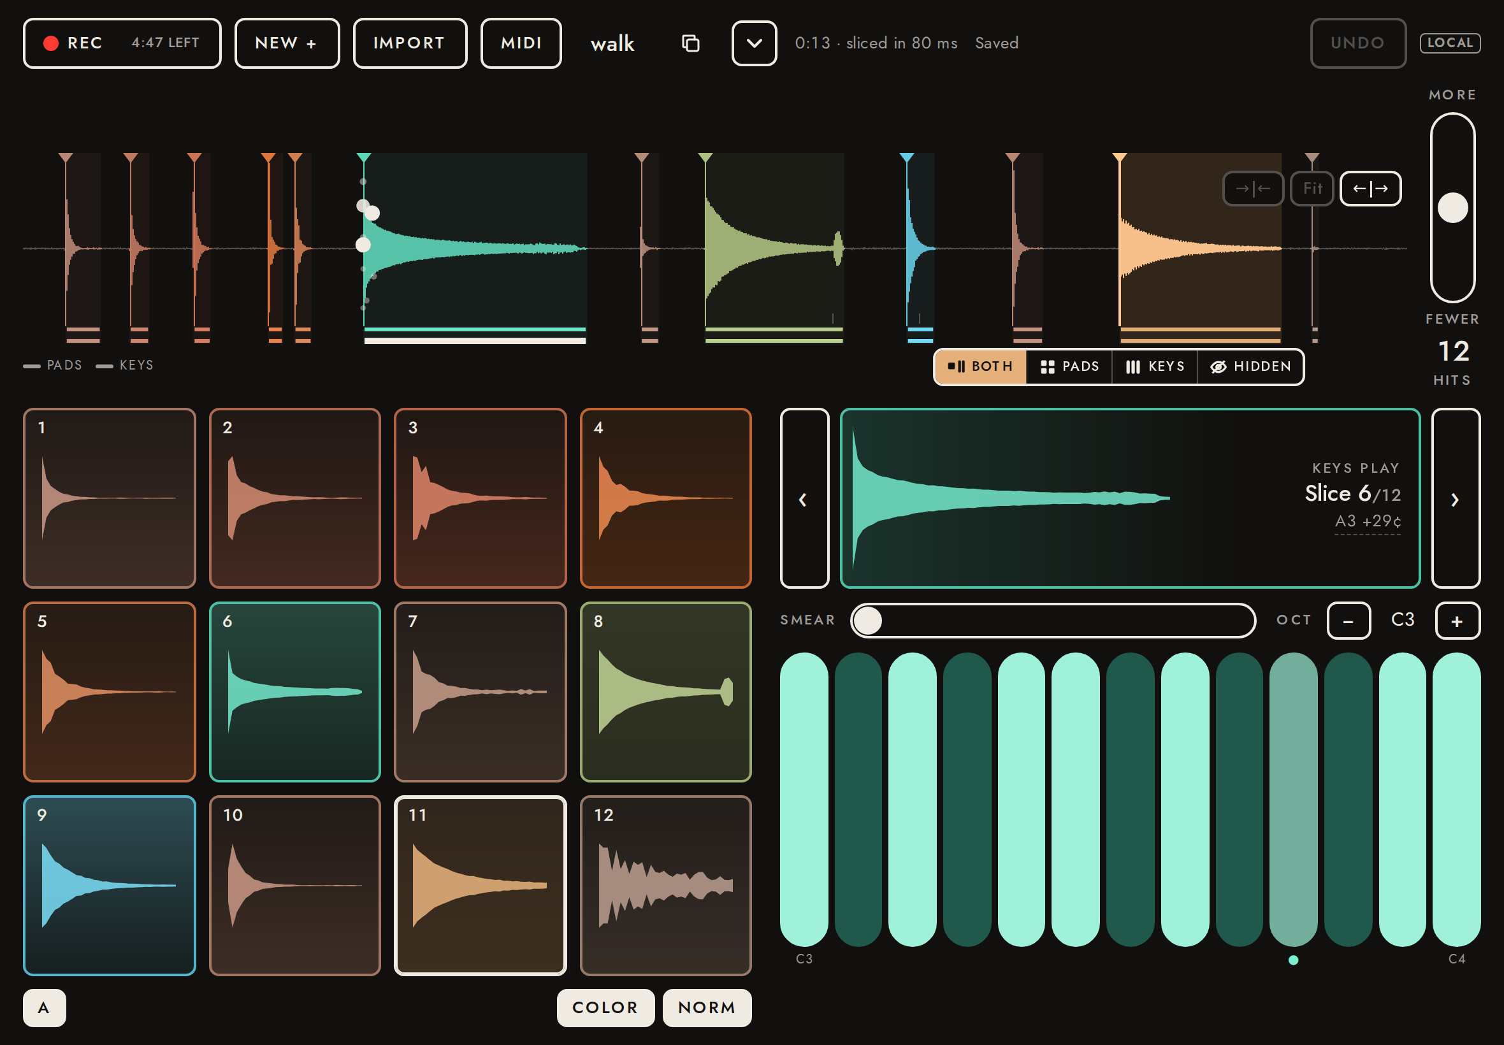The height and width of the screenshot is (1045, 1504).
Task: Select the expand-outward arrows icon button
Action: tap(1370, 189)
